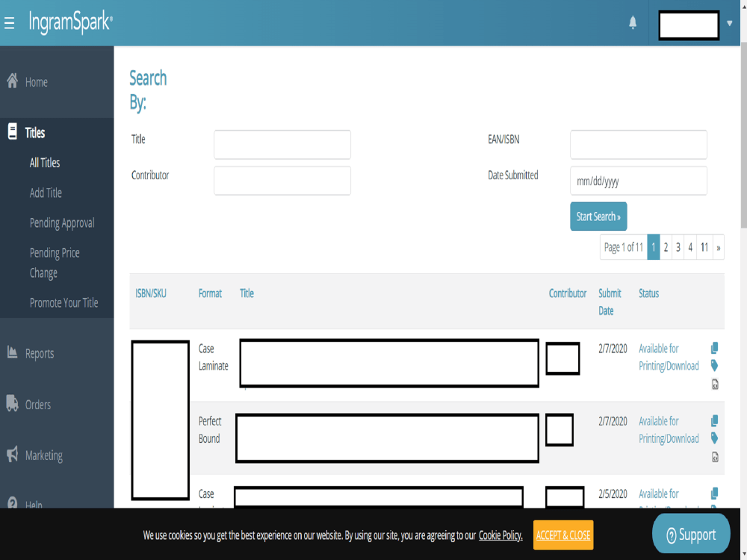Go to results page 1
This screenshot has height=560, width=747.
[x=654, y=247]
